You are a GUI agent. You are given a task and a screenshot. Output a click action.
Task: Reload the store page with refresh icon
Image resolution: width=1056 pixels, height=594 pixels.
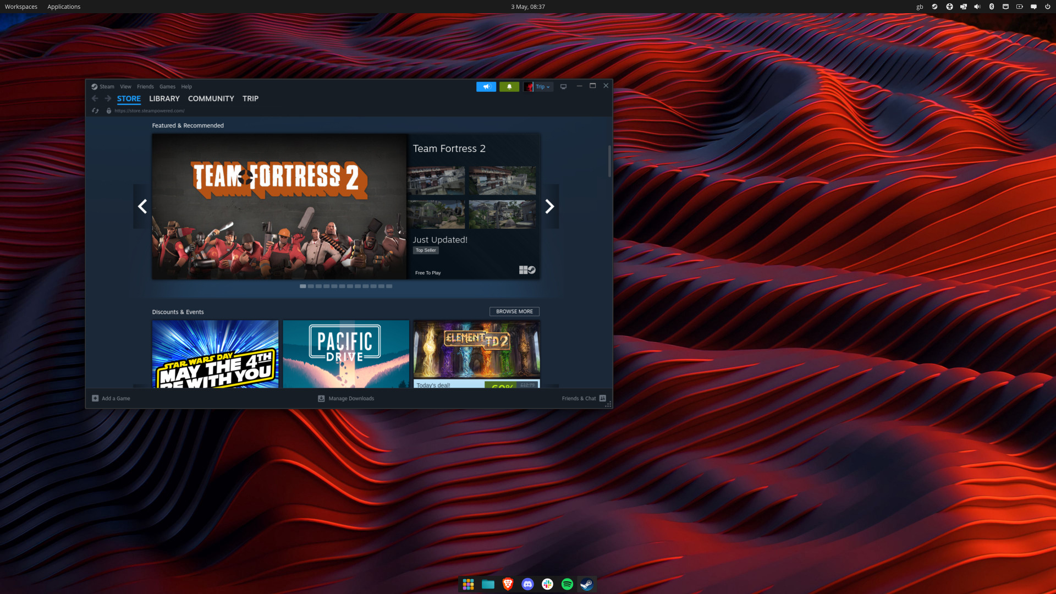click(x=95, y=111)
